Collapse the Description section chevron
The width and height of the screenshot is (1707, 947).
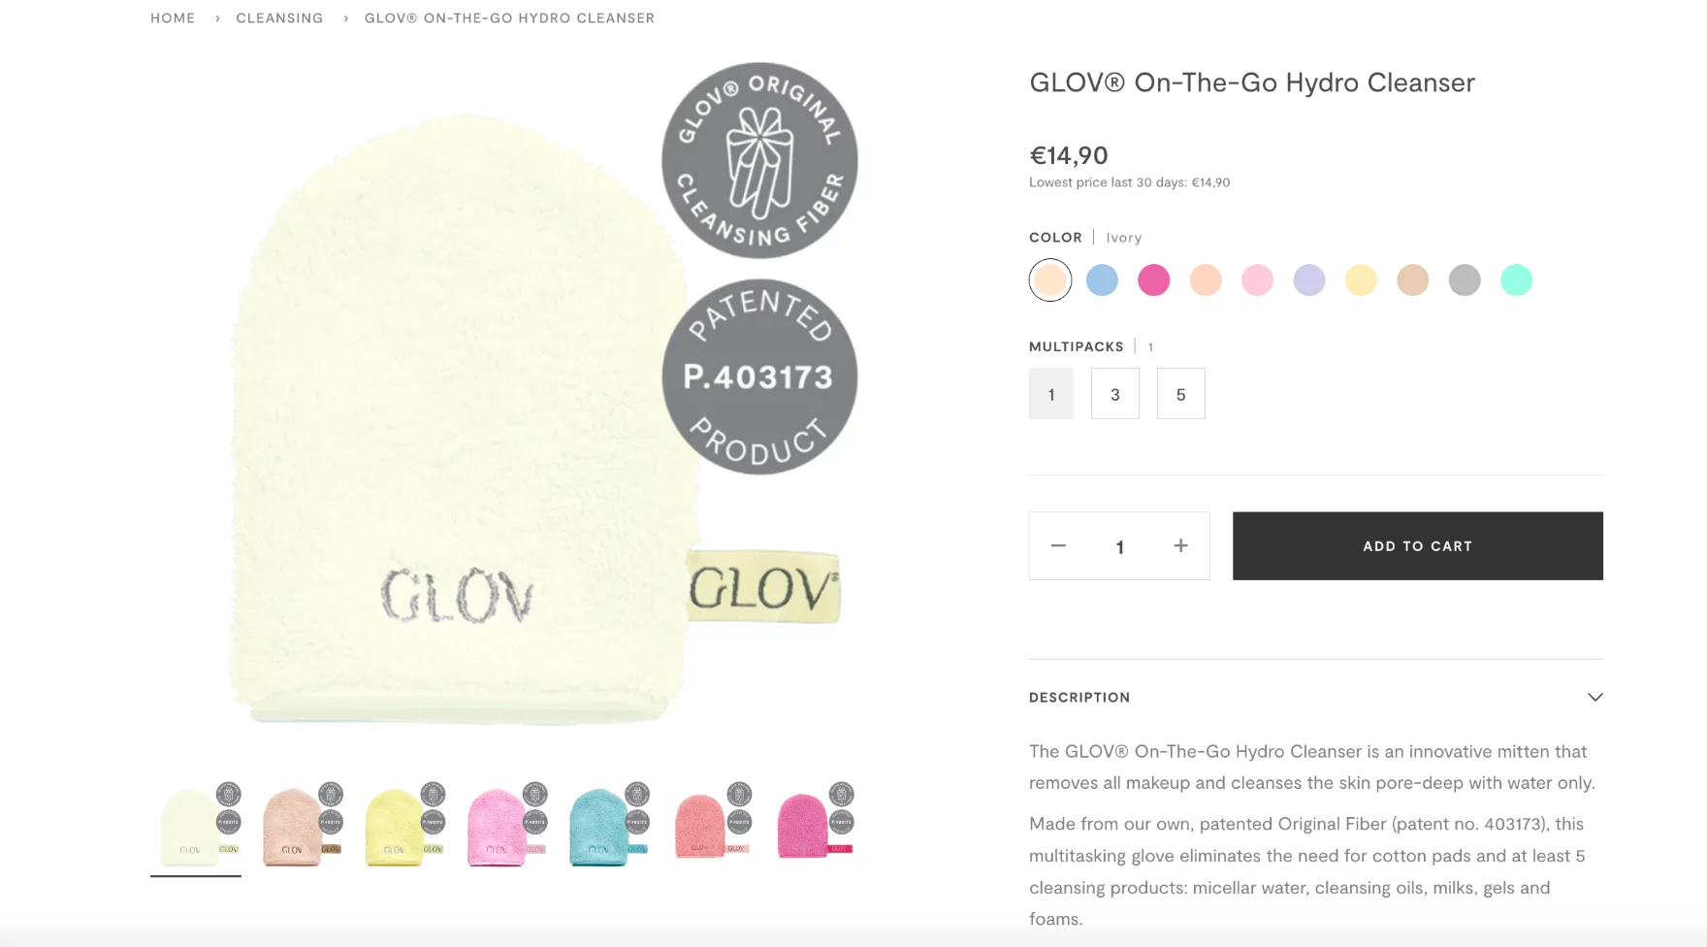point(1594,698)
